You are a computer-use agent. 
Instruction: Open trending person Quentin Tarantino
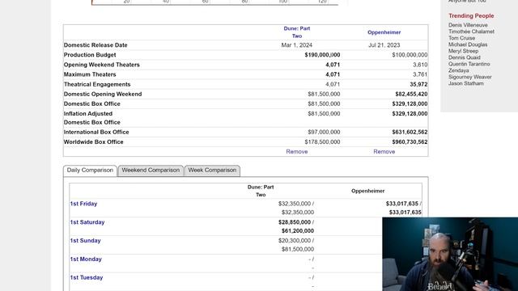469,64
